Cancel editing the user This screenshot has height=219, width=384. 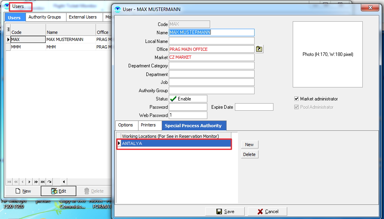point(268,212)
